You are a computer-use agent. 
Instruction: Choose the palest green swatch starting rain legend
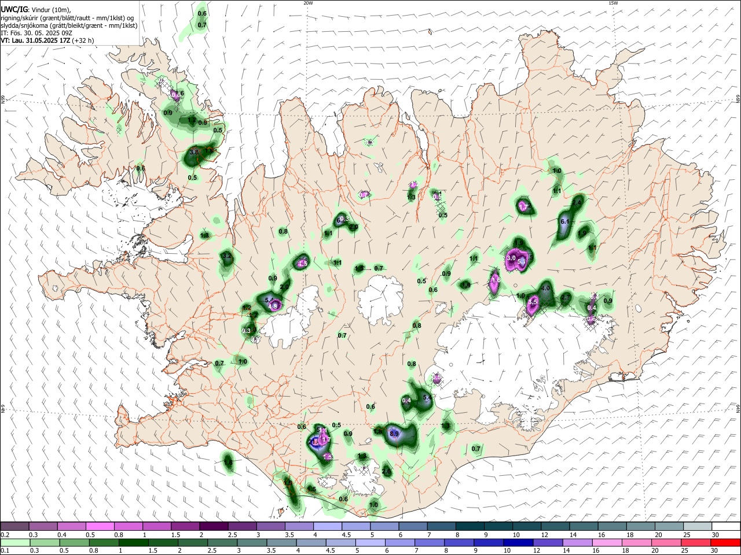(15, 543)
